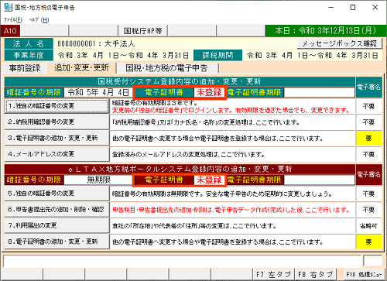
Task: Close the 国税・地方税の電子申告 window
Action: pos(375,8)
